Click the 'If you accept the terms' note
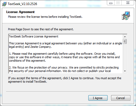This screenshot has width=136, height=106. [65, 80]
